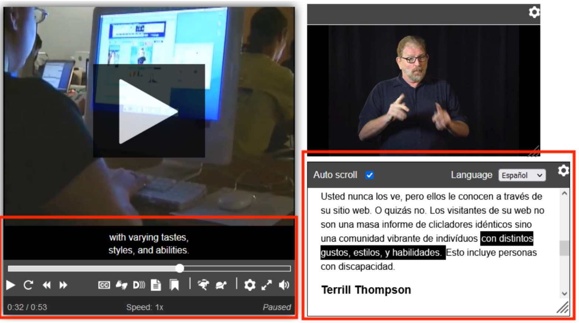Increase playback speed with the rabbit icon

click(203, 285)
